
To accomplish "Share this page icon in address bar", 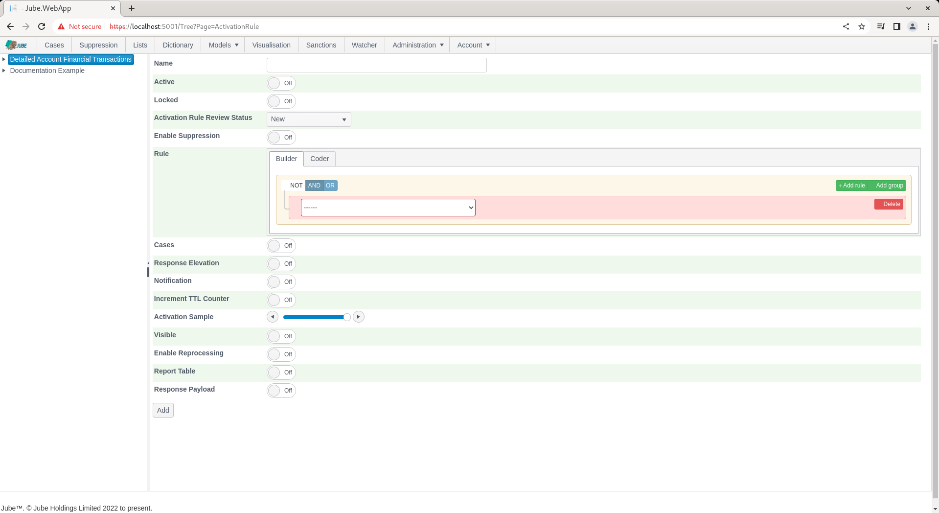I will (x=846, y=26).
